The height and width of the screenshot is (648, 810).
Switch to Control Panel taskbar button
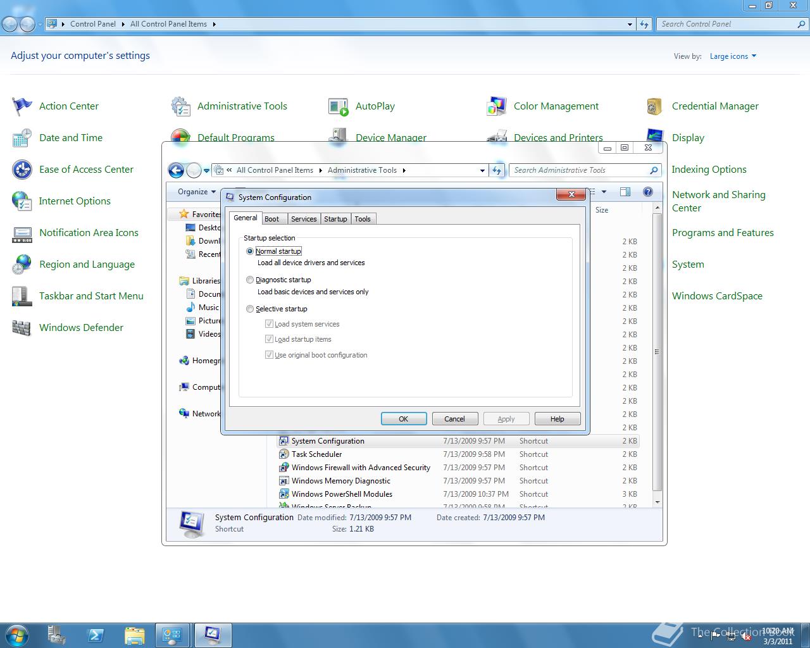173,635
